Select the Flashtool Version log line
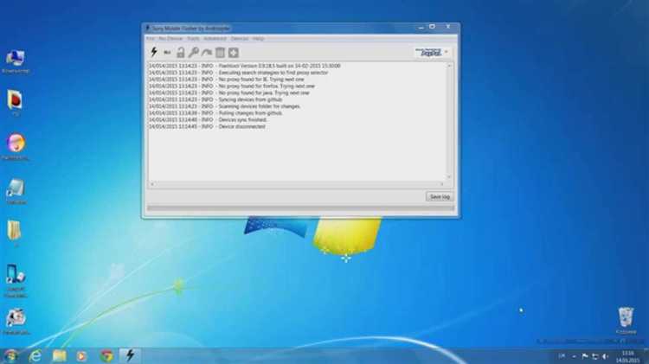 (x=245, y=66)
